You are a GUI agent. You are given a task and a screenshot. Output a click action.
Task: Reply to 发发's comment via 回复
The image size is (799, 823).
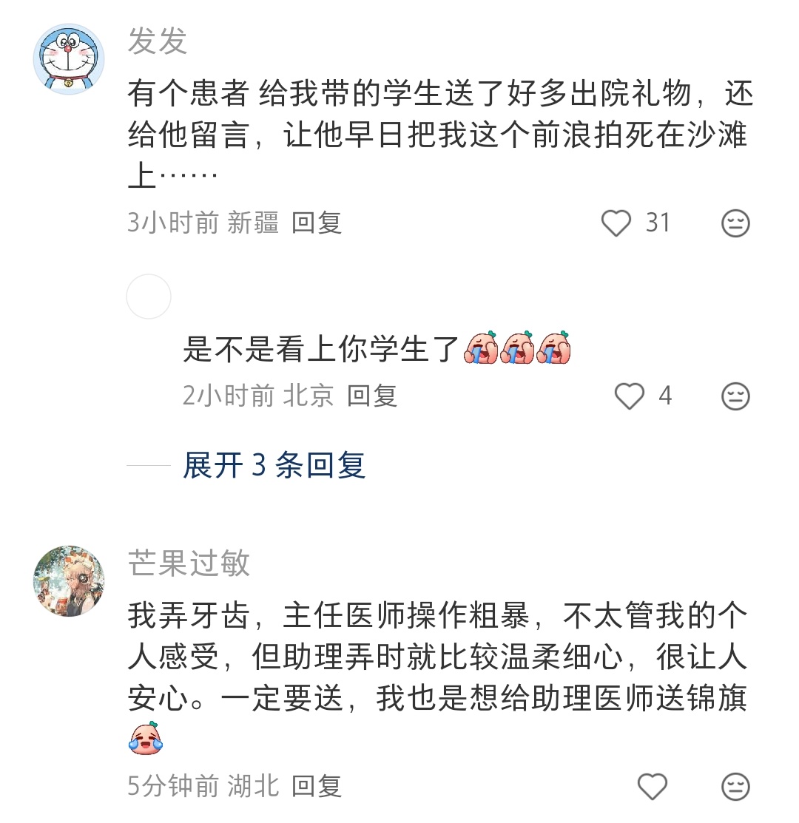[x=317, y=223]
